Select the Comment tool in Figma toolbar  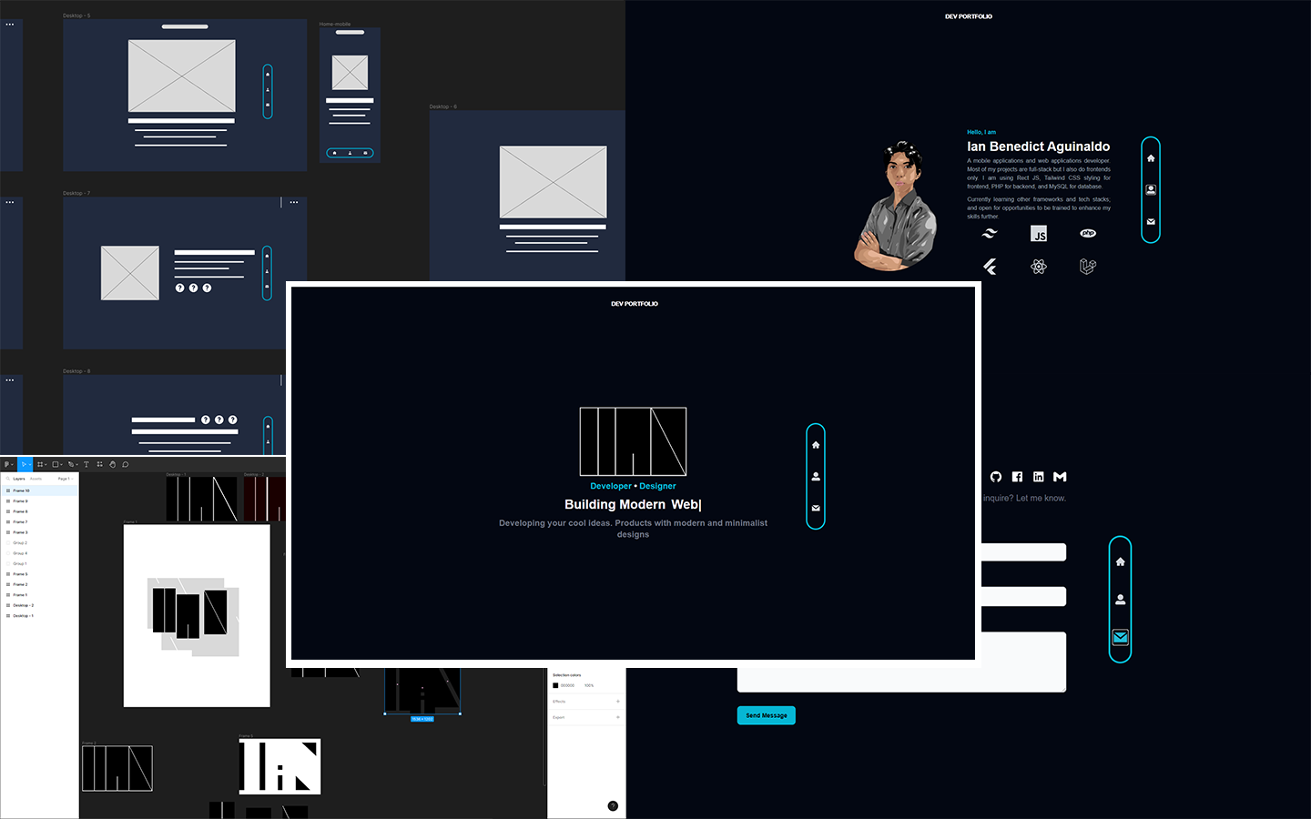click(126, 464)
